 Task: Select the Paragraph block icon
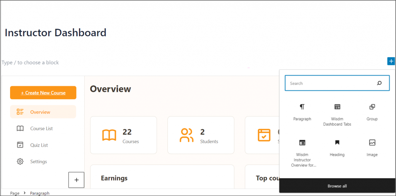click(x=302, y=107)
